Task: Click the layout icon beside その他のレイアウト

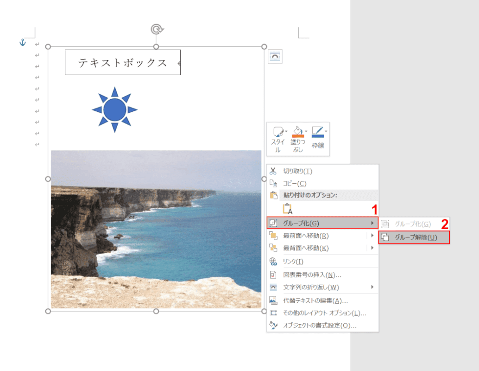Action: [x=273, y=313]
